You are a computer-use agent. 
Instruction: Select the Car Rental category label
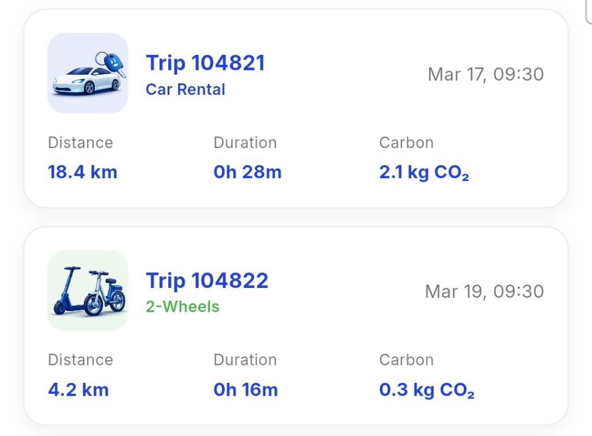[186, 90]
